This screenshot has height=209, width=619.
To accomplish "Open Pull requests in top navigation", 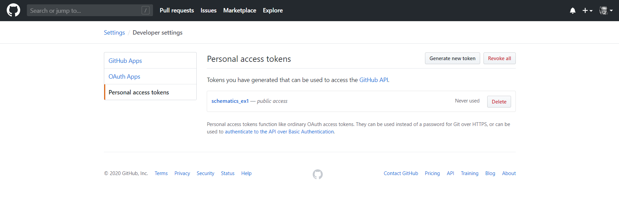I will click(x=177, y=10).
